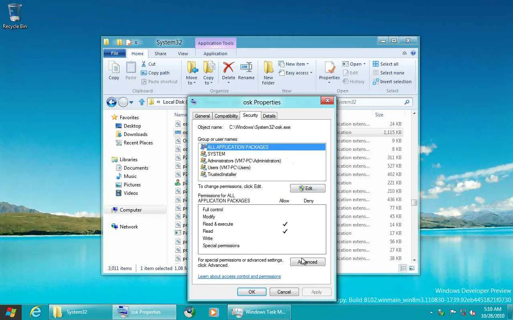Open the Music library
The image size is (513, 320).
click(130, 176)
